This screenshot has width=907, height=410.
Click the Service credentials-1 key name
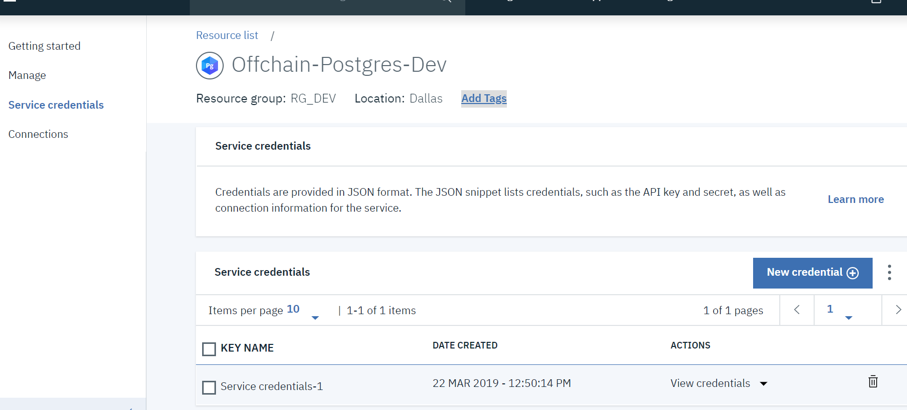coord(272,386)
